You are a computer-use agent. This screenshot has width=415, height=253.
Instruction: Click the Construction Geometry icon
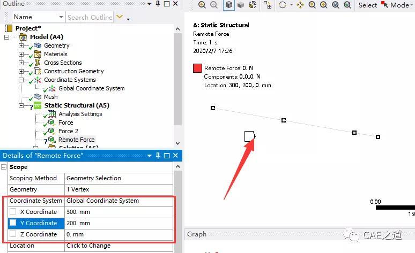click(x=38, y=71)
